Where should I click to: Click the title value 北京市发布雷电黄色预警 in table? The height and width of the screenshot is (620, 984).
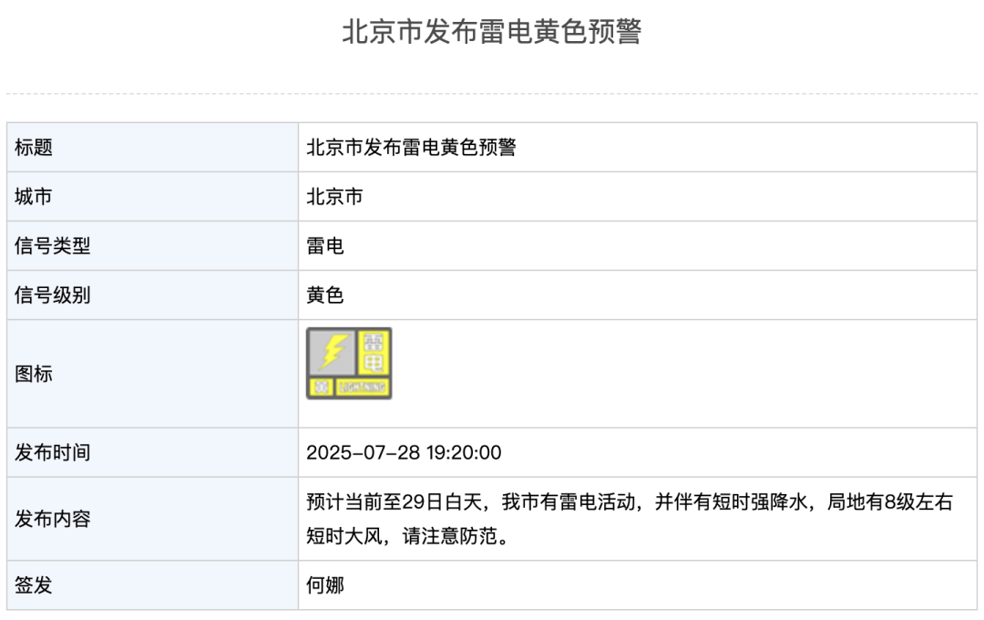click(411, 147)
